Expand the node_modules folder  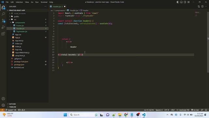coord(20,13)
